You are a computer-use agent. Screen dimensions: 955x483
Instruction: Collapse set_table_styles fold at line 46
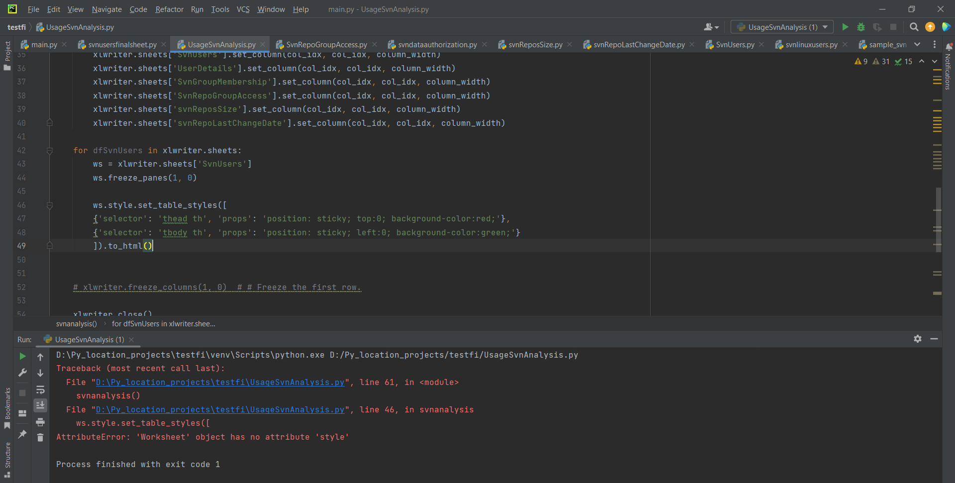(x=50, y=205)
